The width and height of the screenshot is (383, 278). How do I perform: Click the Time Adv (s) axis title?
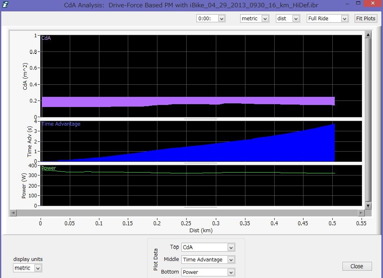(30, 141)
